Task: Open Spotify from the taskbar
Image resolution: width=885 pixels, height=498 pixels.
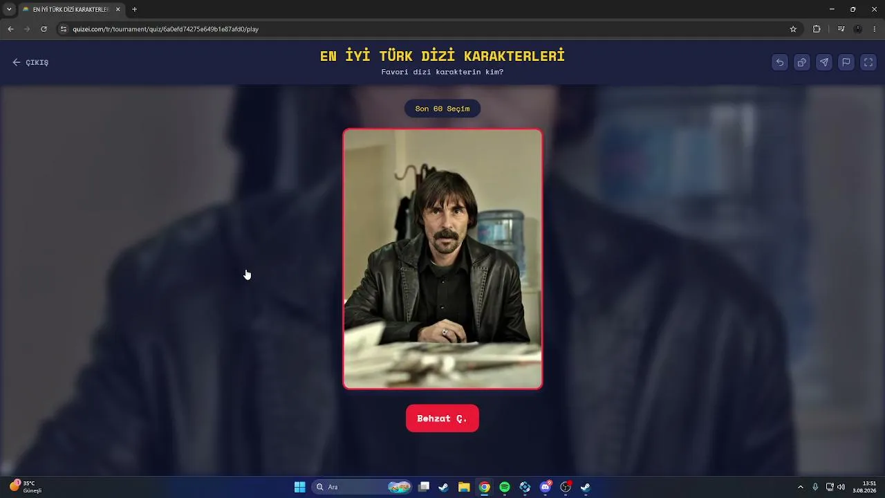Action: point(505,487)
